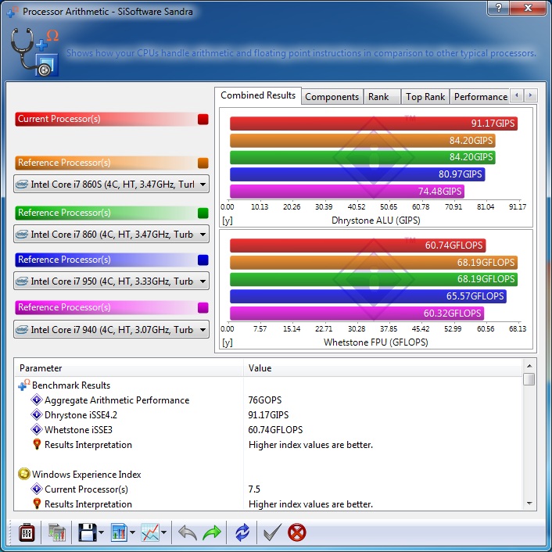552x552 pixels.
Task: Click the magenta 74.48GIPS Dhrystone bar
Action: [x=347, y=191]
